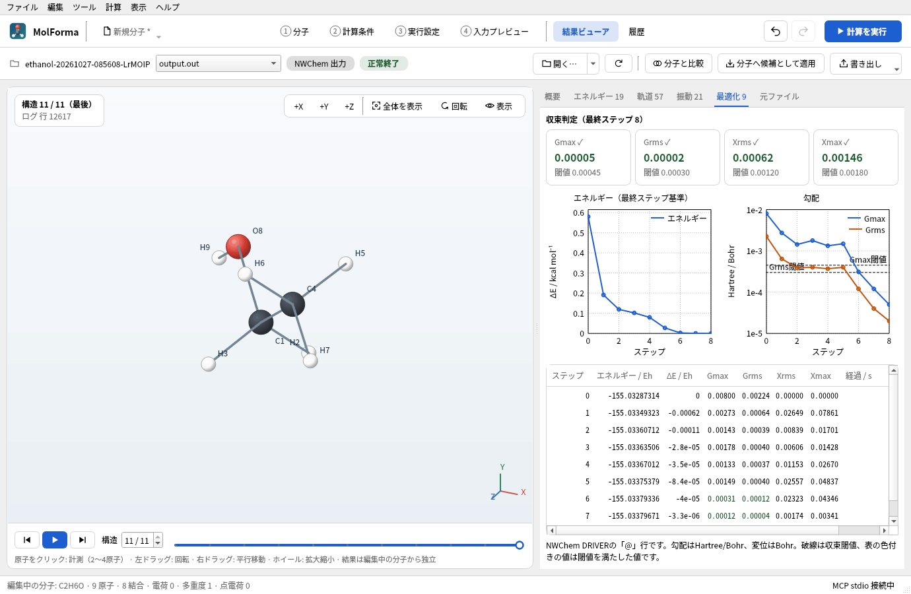This screenshot has height=594, width=911.
Task: Click the 書き出し export button
Action: pyautogui.click(x=860, y=63)
